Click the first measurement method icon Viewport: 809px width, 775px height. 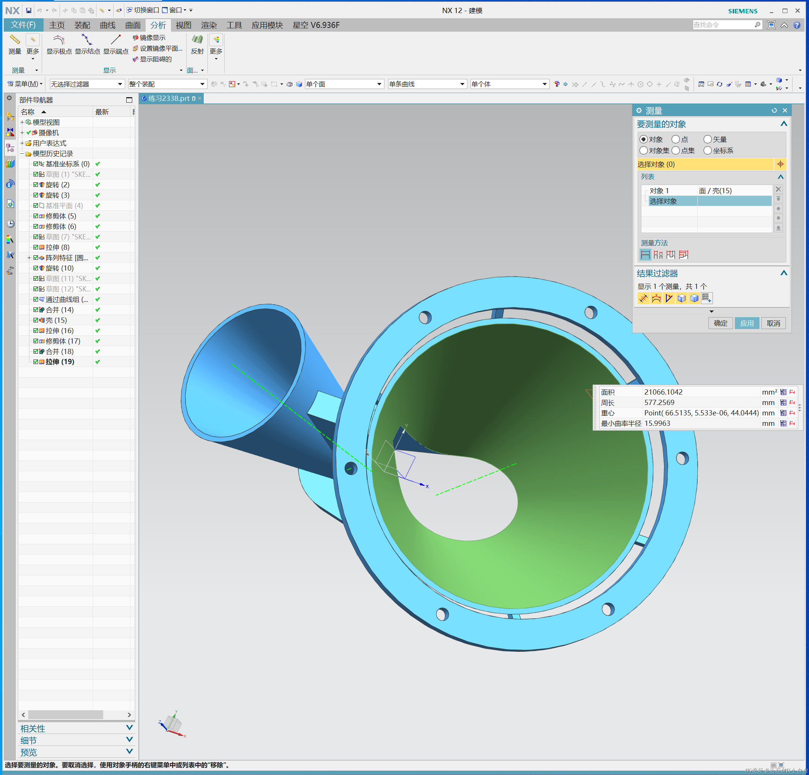(x=645, y=255)
